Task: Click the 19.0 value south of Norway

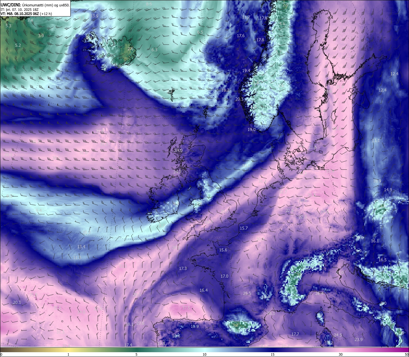Action: [x=251, y=130]
